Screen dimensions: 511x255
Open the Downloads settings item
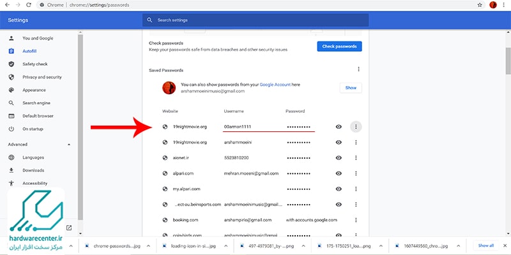[33, 170]
